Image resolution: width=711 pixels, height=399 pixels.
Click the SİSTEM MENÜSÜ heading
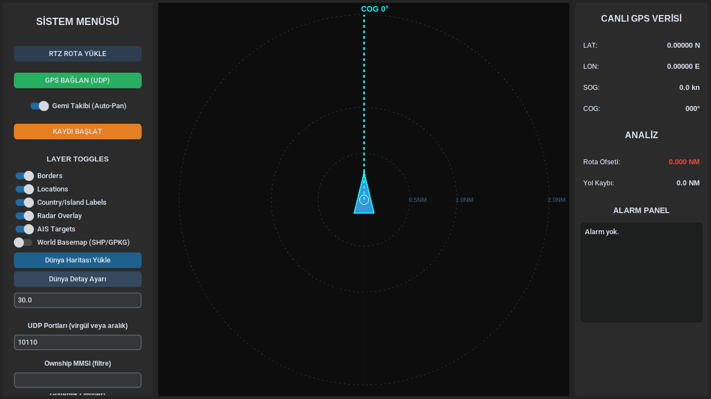click(x=78, y=22)
